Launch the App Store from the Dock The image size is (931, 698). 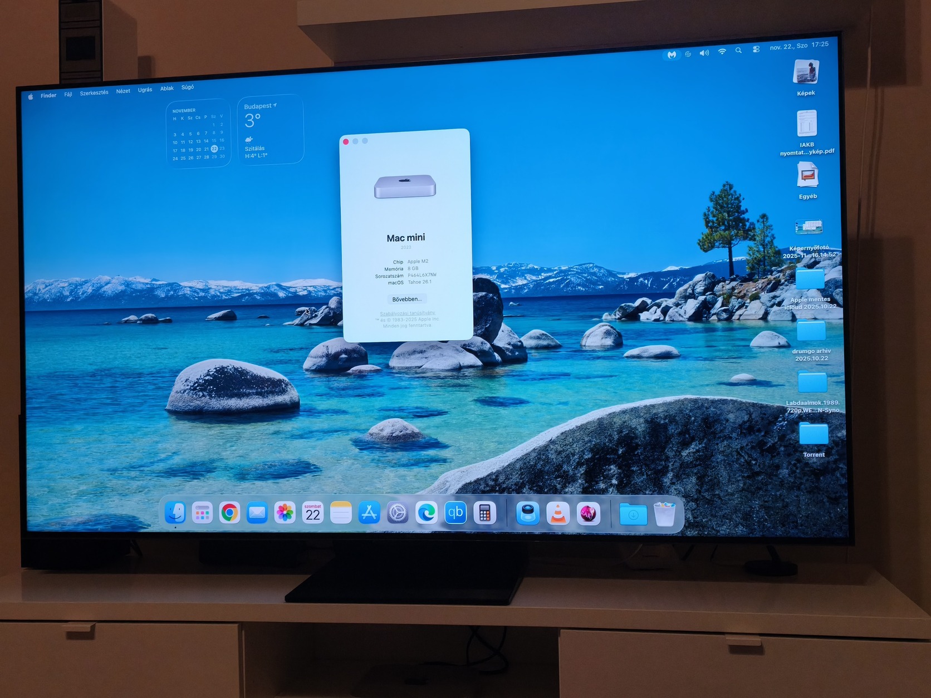point(369,513)
